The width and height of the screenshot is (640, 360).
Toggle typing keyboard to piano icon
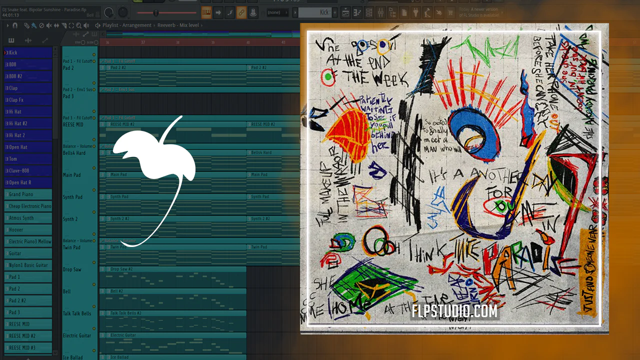coord(206,12)
